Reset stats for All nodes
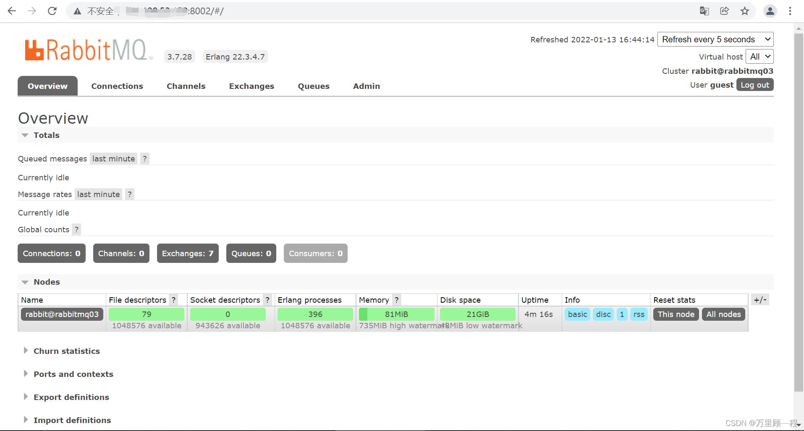 tap(724, 314)
